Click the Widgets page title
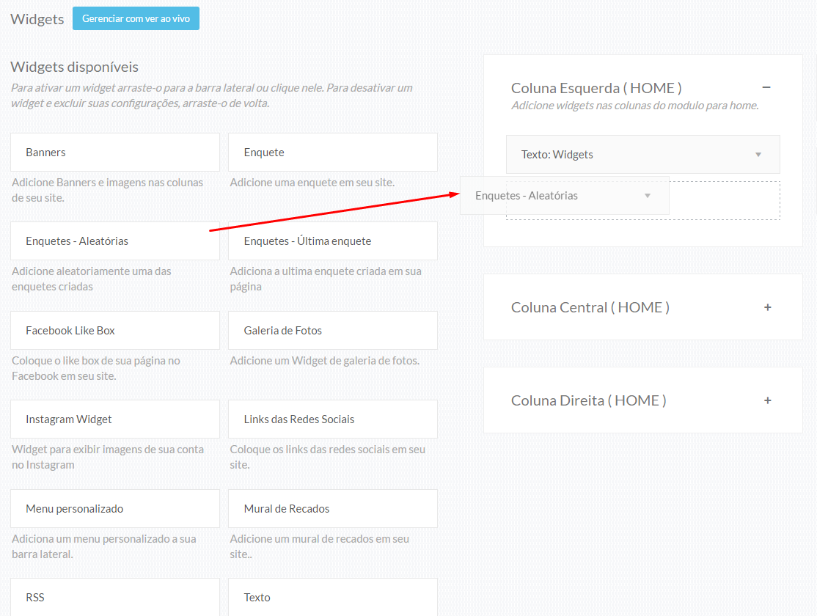The width and height of the screenshot is (817, 616). point(37,19)
